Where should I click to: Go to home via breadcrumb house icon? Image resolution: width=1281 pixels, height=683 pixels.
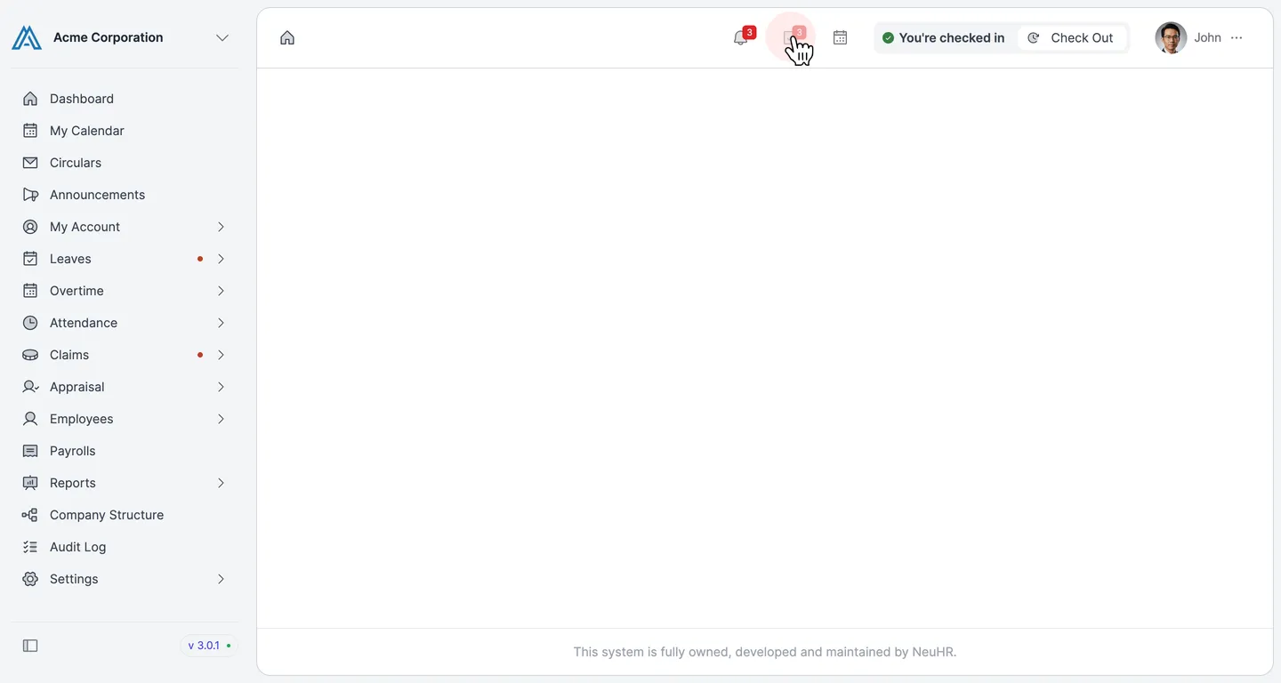tap(287, 37)
